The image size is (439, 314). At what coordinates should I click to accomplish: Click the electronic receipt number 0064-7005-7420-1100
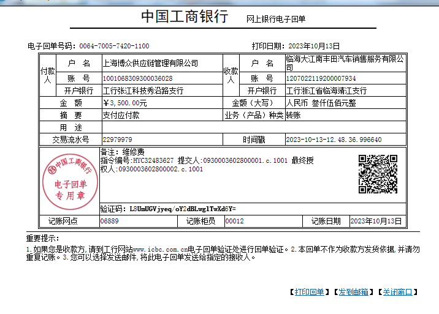tap(114, 46)
